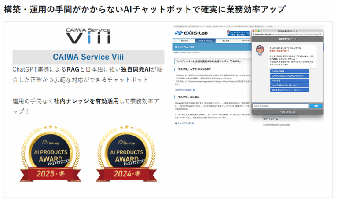The image size is (338, 201).
Task: Select the first navigation tab in EXIIS-Lab site
Action: [x=184, y=41]
